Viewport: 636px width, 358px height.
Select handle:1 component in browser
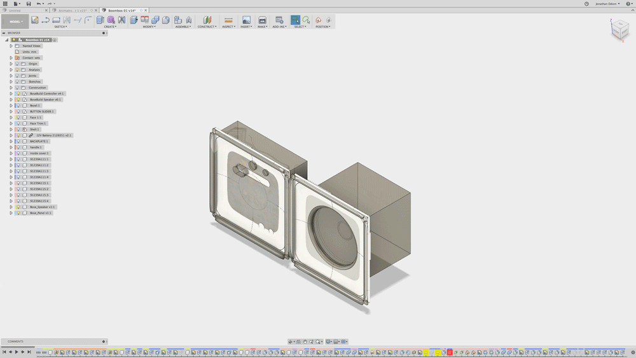(x=36, y=148)
